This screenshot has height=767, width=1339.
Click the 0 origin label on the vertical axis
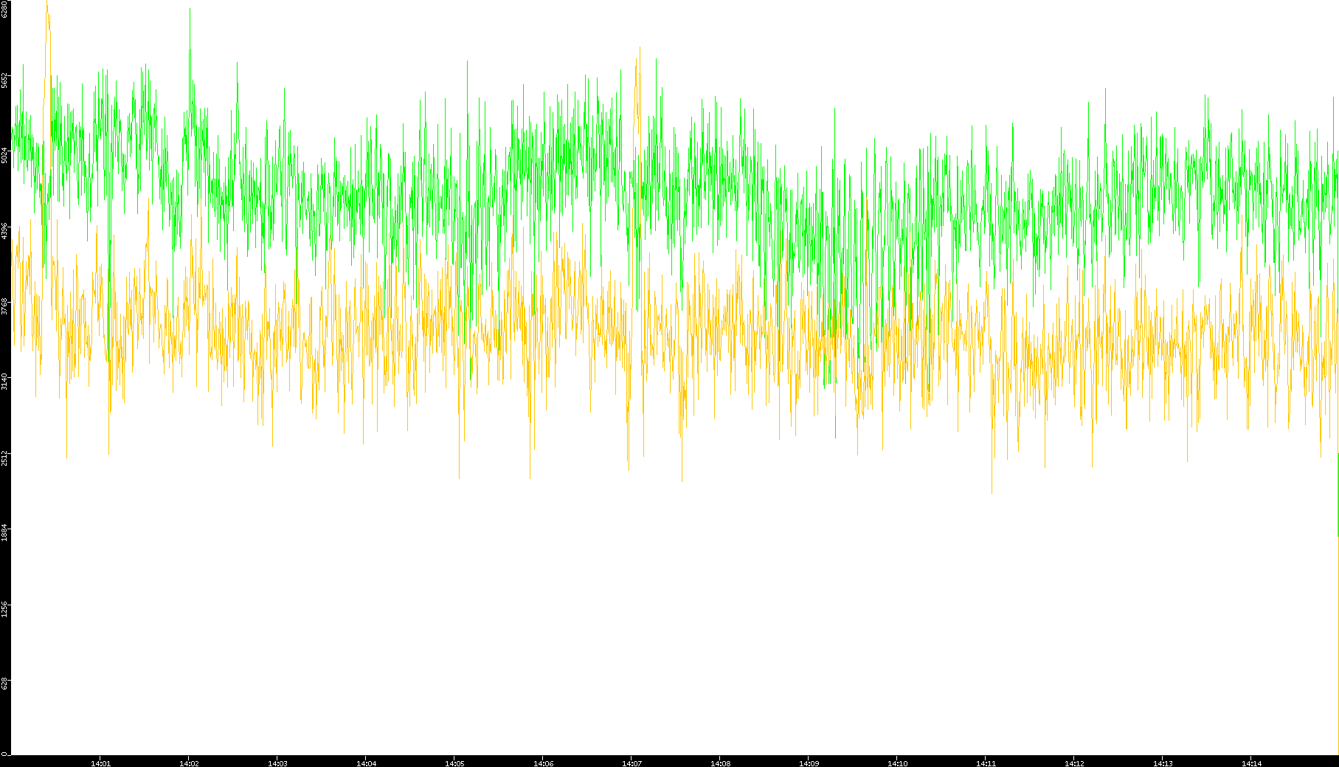4,754
